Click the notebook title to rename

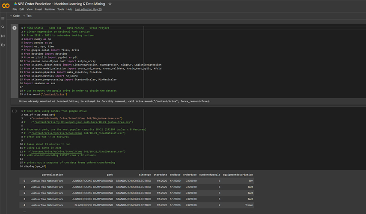[61, 4]
